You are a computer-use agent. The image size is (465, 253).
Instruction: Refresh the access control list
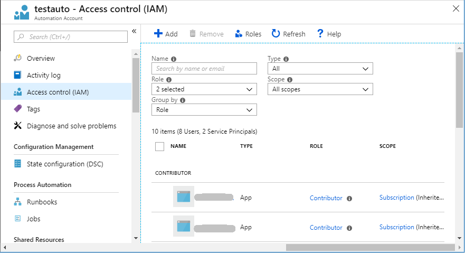(288, 34)
